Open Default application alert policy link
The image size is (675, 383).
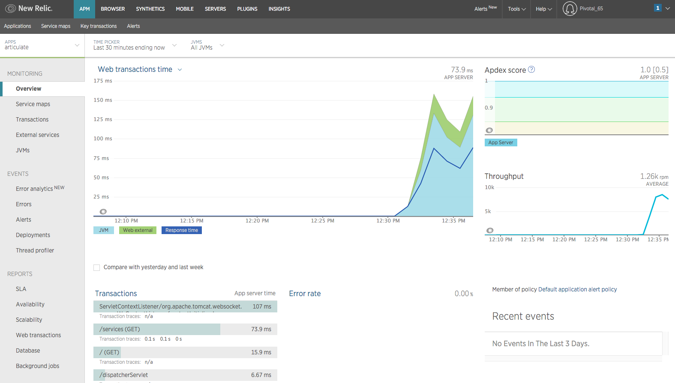[x=577, y=290]
